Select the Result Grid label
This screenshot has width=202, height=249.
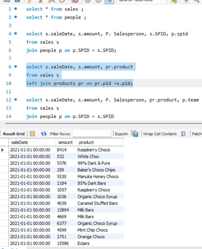click(14, 134)
